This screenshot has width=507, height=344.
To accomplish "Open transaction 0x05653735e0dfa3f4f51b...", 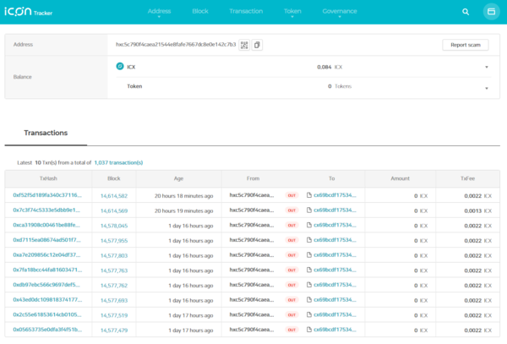I will tap(47, 330).
